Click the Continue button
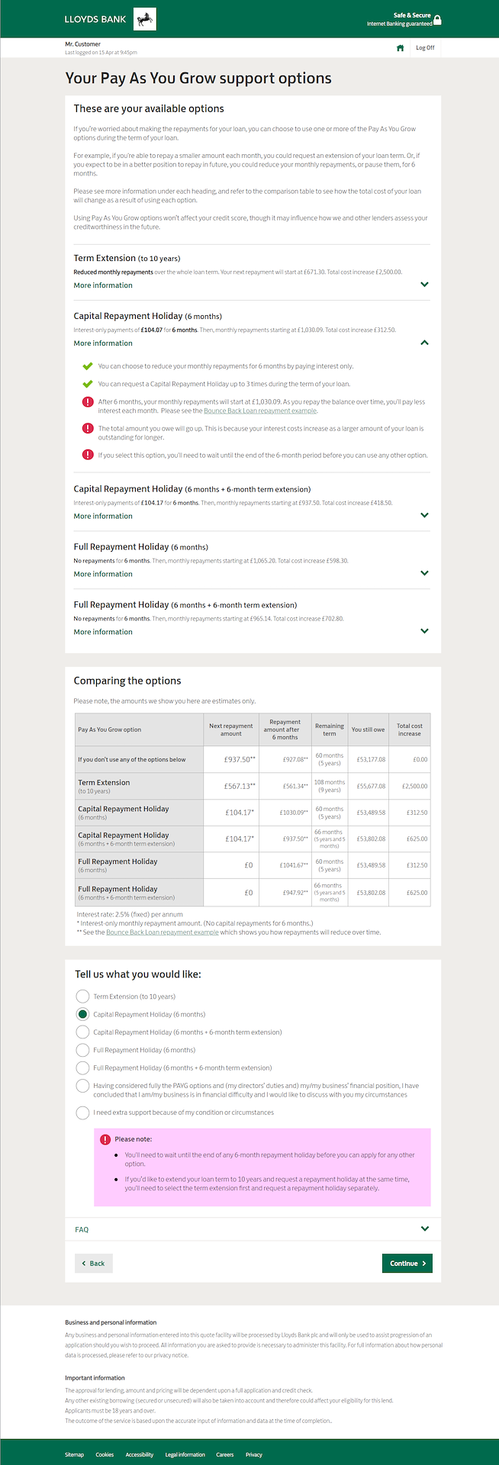The height and width of the screenshot is (1465, 499). pyautogui.click(x=407, y=1264)
